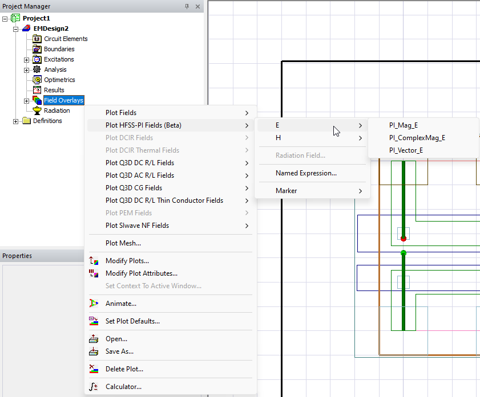Choose Save As... menu entry
This screenshot has height=397, width=480.
click(170, 351)
